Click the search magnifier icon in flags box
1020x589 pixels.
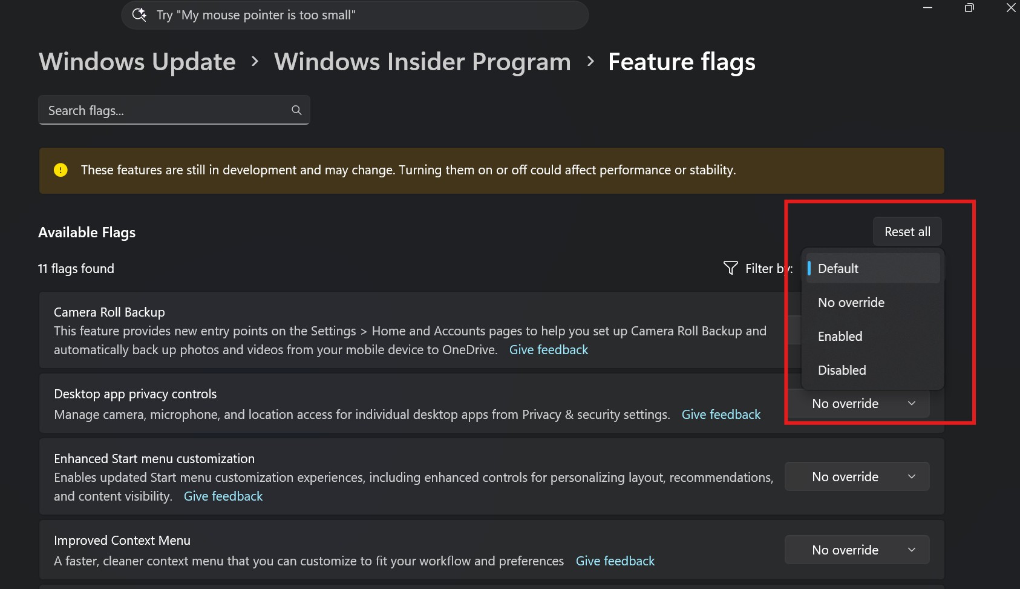[296, 110]
